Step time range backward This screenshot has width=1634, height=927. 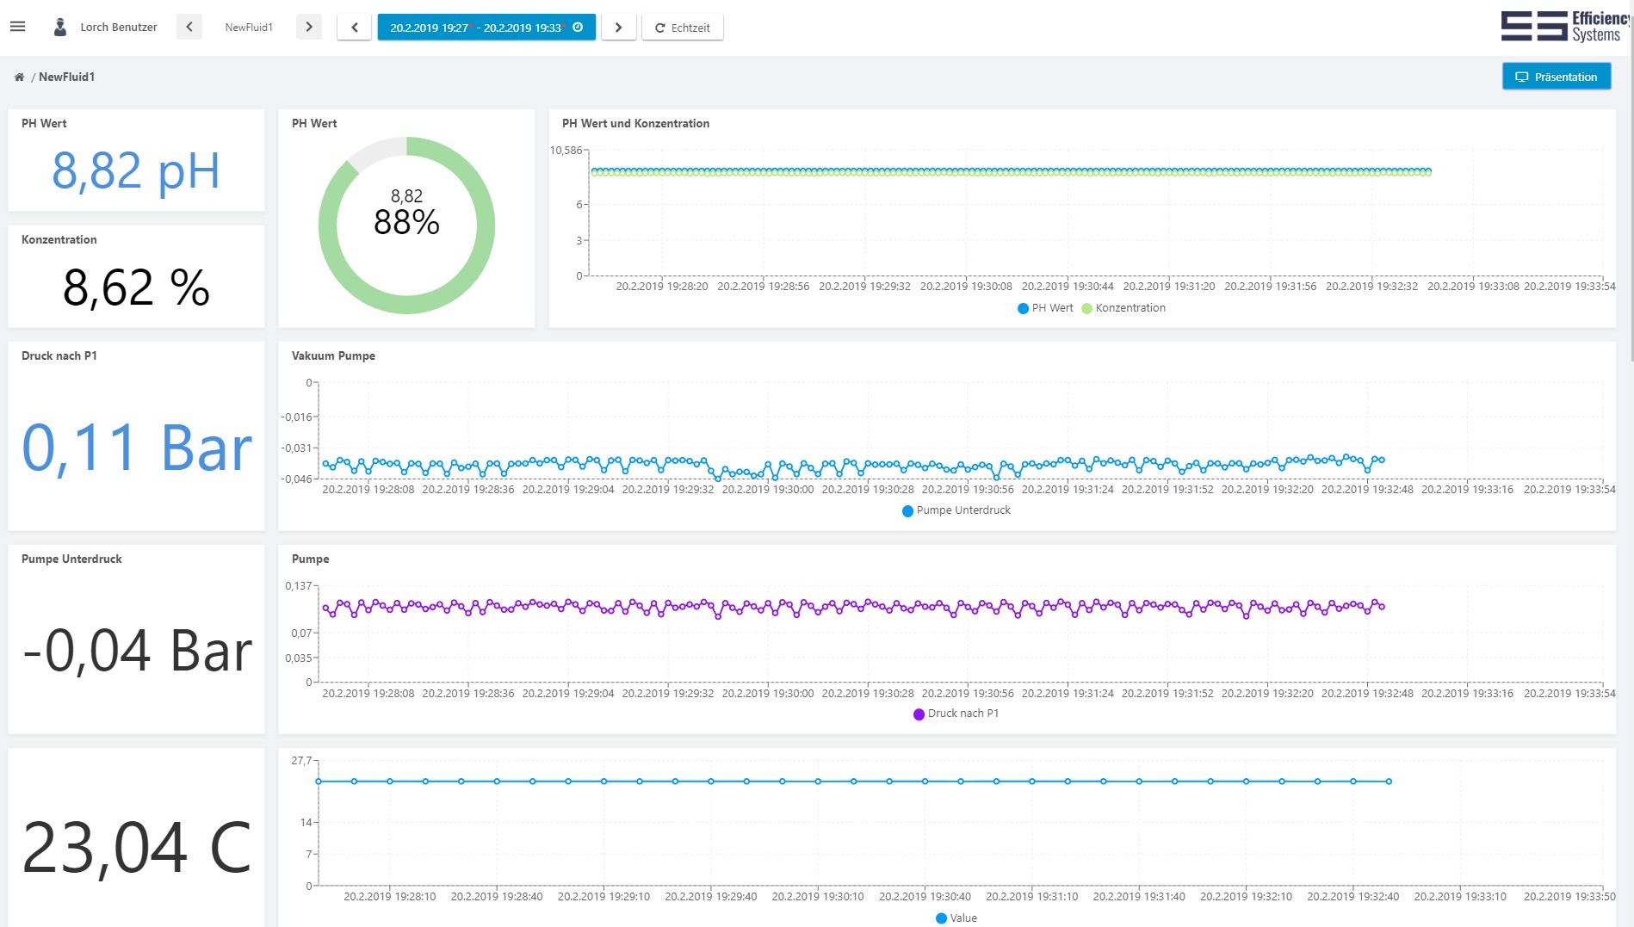click(x=354, y=28)
